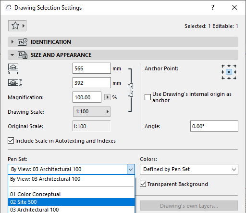Click the drawing width icon

tap(13, 69)
